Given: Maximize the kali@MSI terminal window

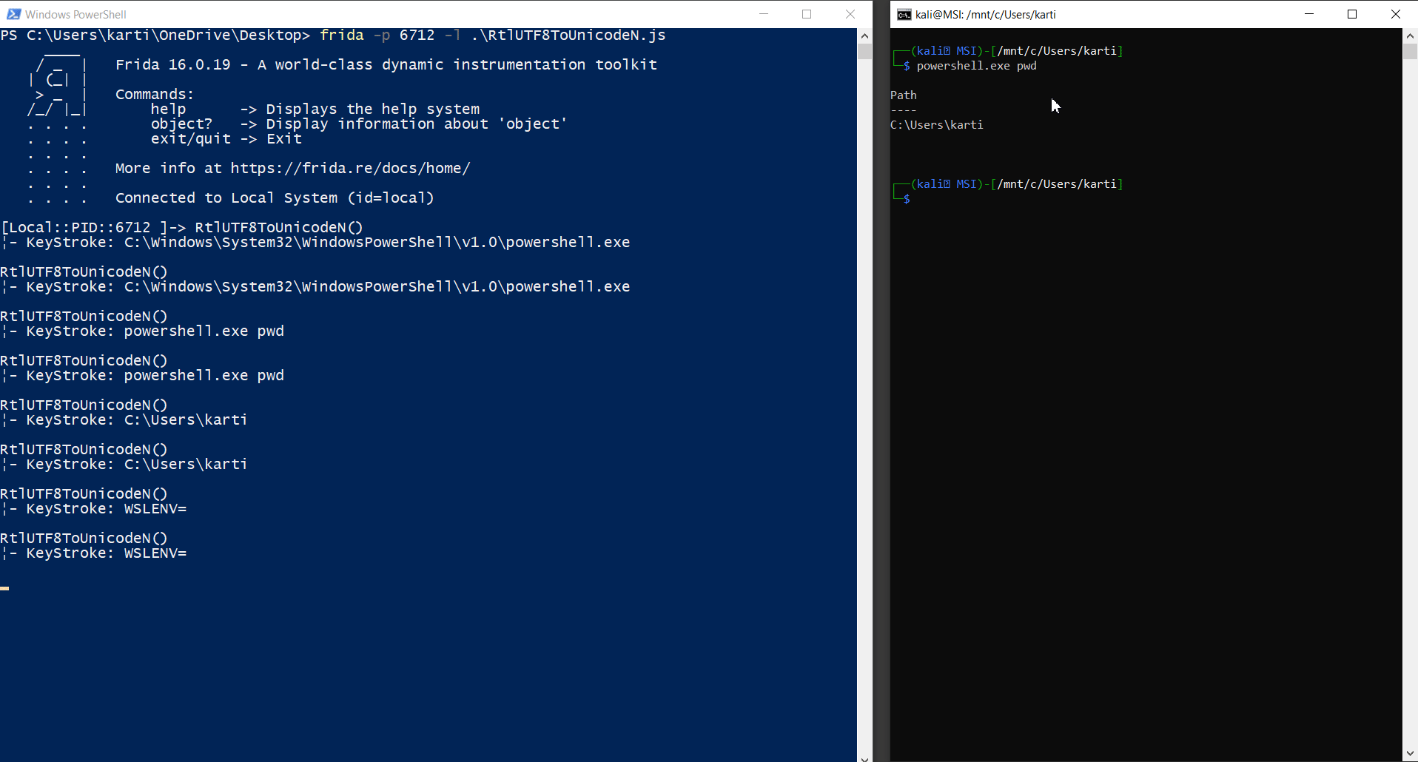Looking at the screenshot, I should (x=1352, y=14).
